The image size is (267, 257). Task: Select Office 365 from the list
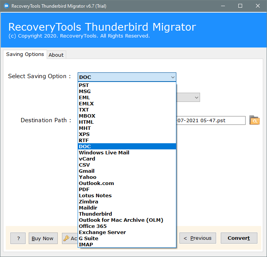pyautogui.click(x=127, y=226)
